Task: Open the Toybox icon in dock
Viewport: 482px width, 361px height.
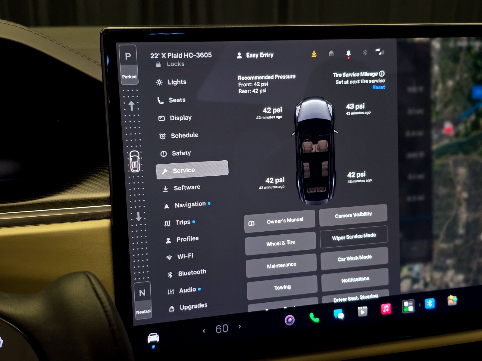Action: click(452, 301)
